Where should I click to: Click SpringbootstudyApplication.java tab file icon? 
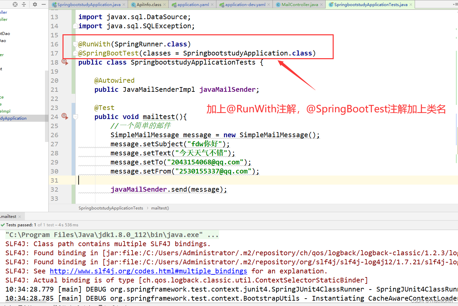[x=54, y=5]
